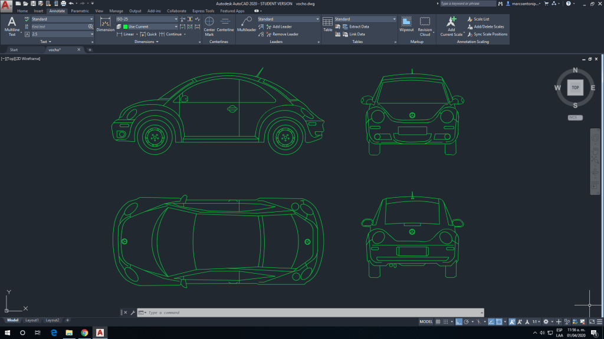Click the Add Leader button
This screenshot has height=339, width=604.
(281, 26)
